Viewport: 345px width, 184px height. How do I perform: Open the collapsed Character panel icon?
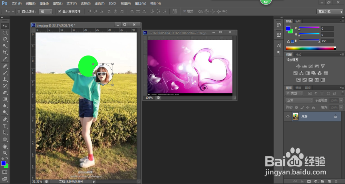click(279, 45)
